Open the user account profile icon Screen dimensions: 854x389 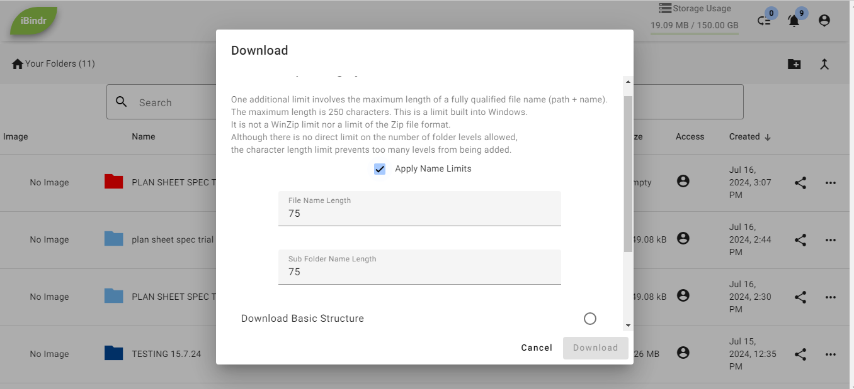pyautogui.click(x=824, y=21)
